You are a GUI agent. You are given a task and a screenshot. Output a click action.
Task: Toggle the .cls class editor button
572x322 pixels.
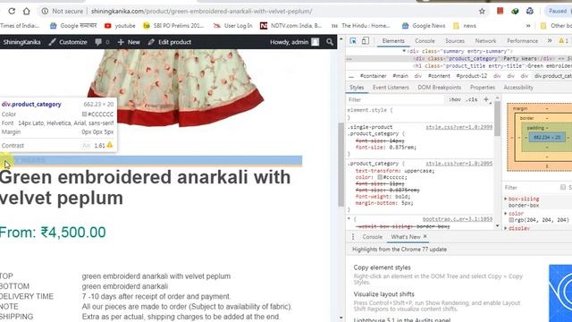[472, 99]
